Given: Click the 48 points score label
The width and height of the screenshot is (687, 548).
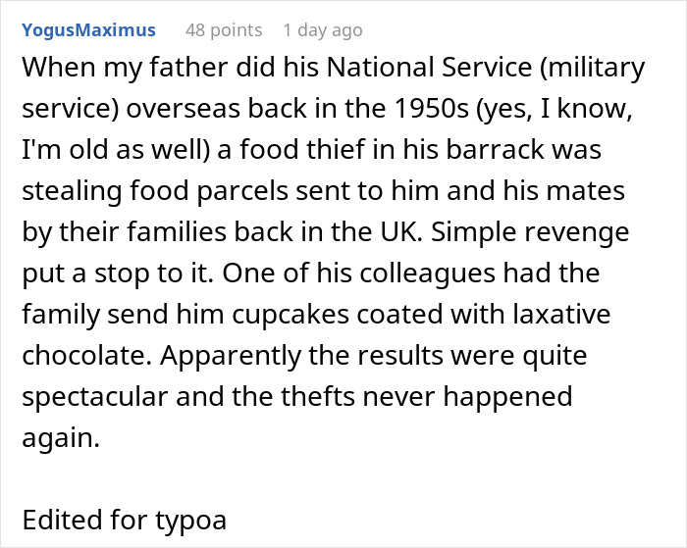Looking at the screenshot, I should click(224, 30).
